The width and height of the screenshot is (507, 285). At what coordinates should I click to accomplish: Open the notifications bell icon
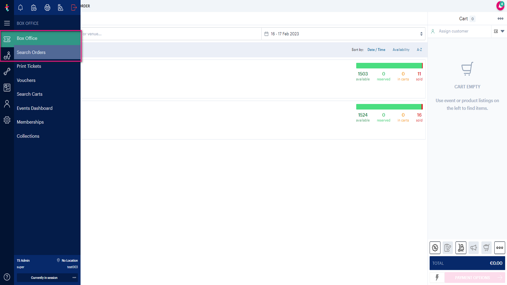(x=20, y=8)
